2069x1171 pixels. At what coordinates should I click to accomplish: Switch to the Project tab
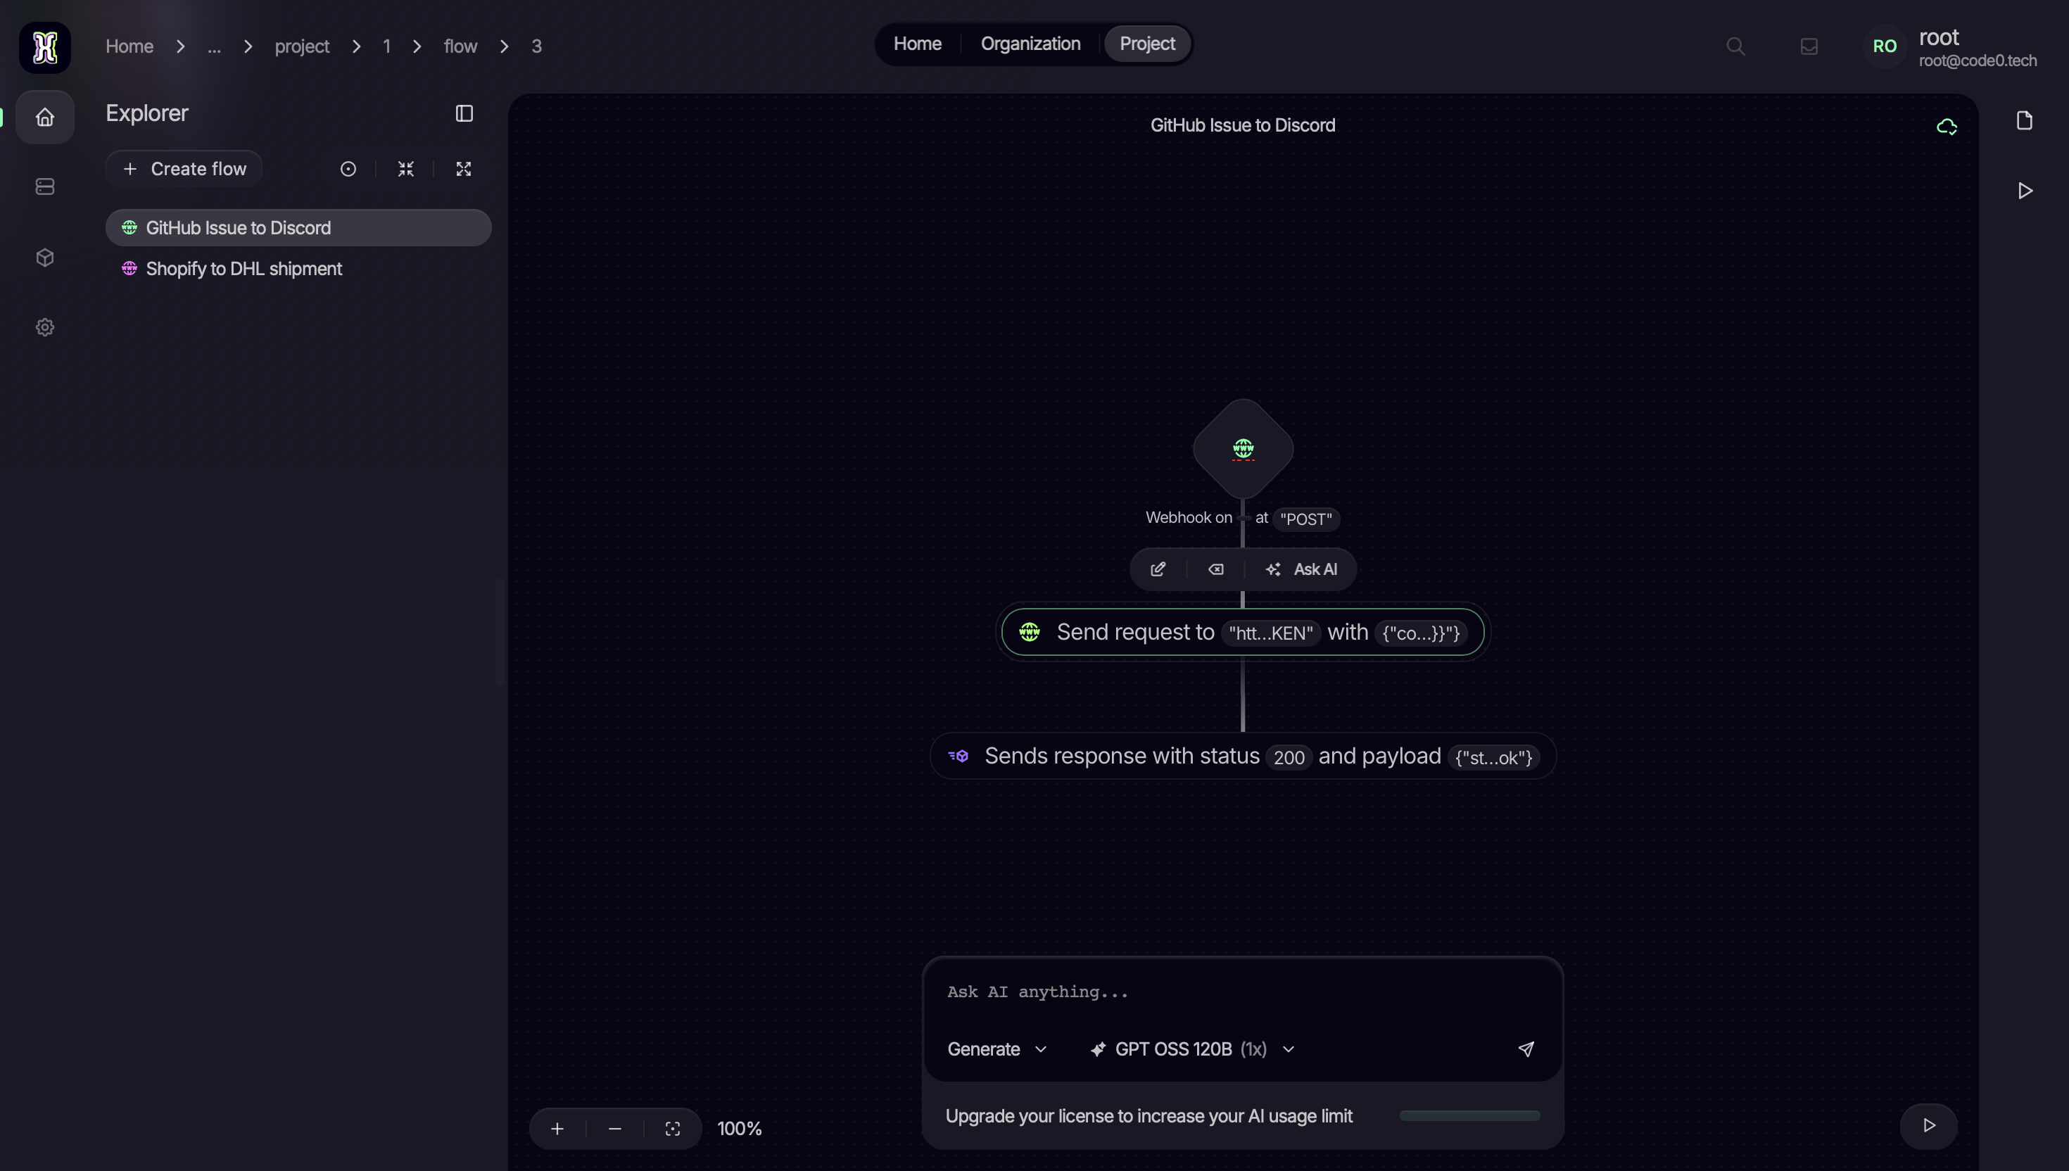pos(1148,44)
